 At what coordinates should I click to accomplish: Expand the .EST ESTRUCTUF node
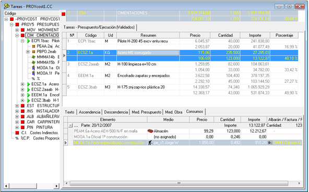(x=17, y=106)
